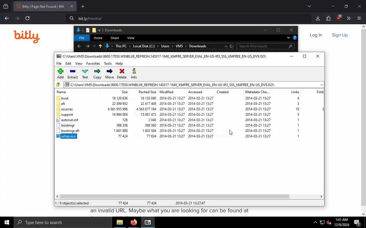Open the Favorites menu
The width and height of the screenshot is (366, 228).
[93, 63]
